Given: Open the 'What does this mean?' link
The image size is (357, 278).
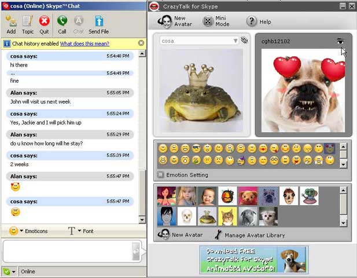Looking at the screenshot, I should (84, 43).
